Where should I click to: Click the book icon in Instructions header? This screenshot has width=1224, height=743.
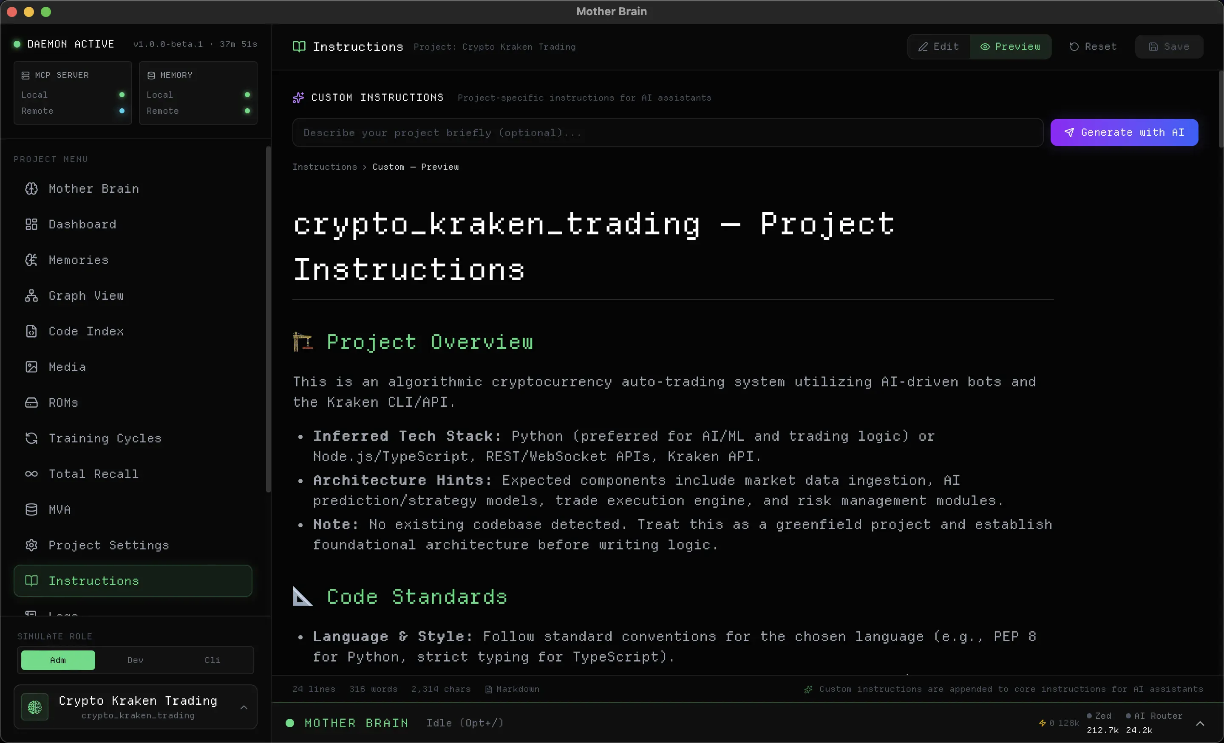(x=299, y=47)
